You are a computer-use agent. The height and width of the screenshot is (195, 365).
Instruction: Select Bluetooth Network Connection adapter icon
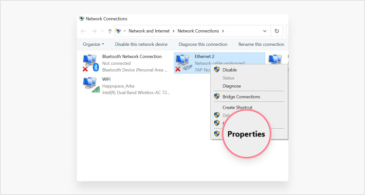point(91,63)
